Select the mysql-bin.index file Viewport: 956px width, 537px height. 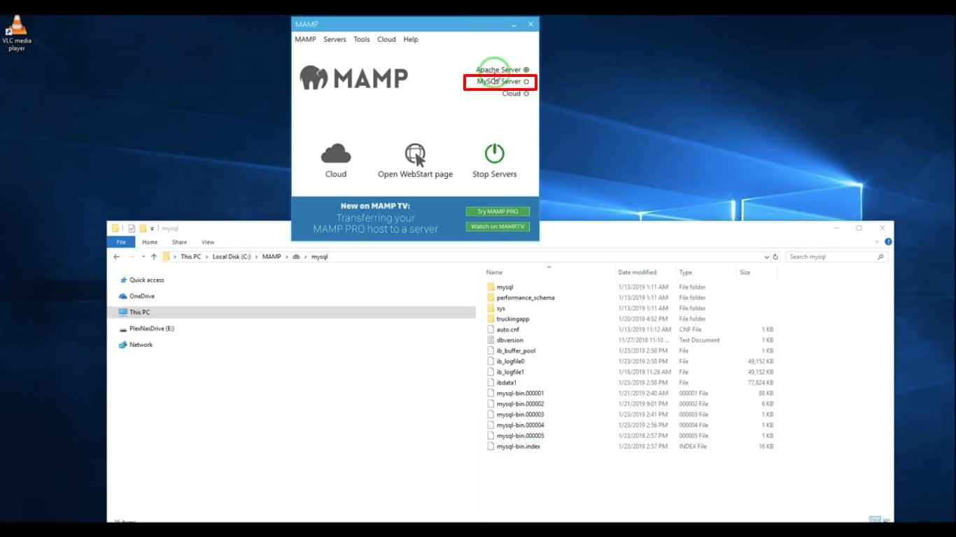tap(518, 446)
